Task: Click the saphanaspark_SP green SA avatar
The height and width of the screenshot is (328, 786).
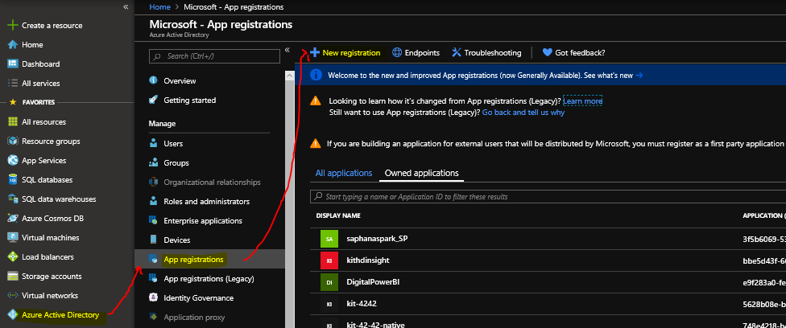Action: [329, 239]
